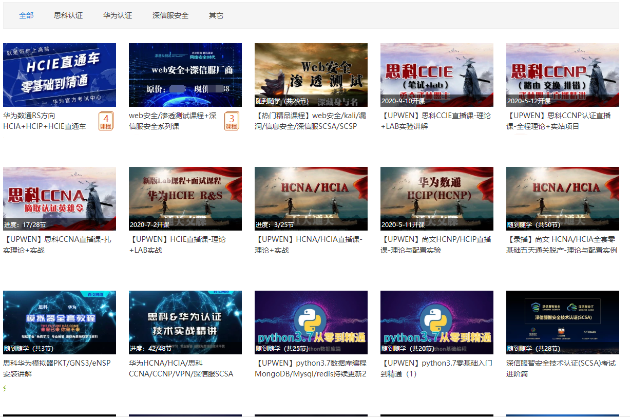Image resolution: width=630 pixels, height=417 pixels.
Task: Open the 华为HCIE R&S thumbnail
Action: [185, 199]
